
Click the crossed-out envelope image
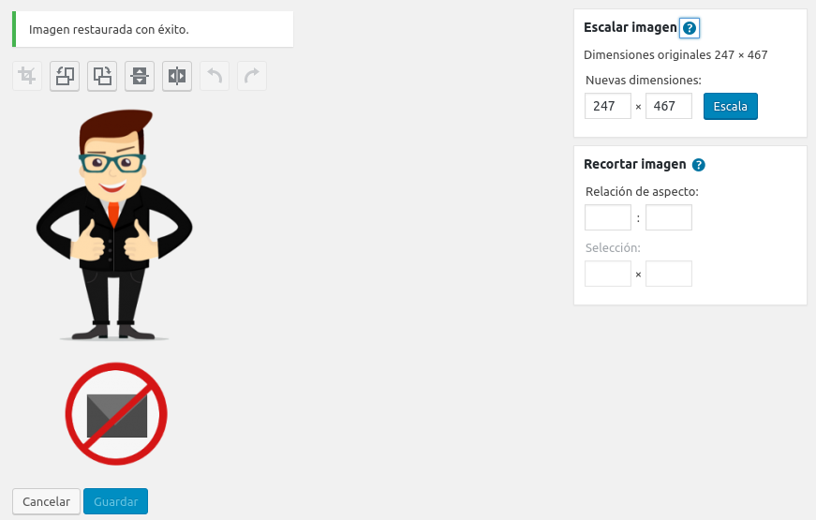click(116, 414)
